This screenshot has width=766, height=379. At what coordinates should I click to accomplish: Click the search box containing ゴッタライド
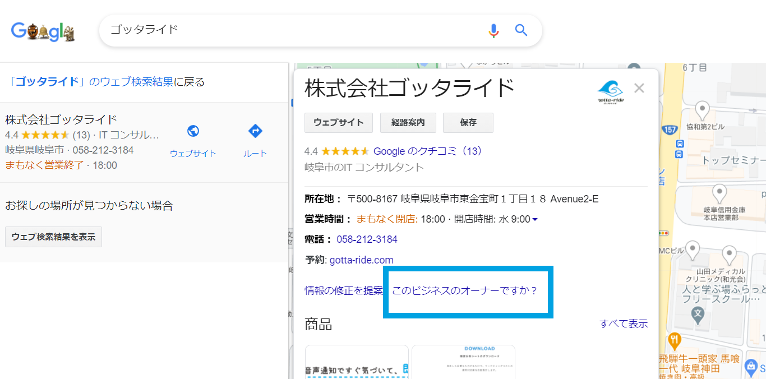pyautogui.click(x=292, y=30)
